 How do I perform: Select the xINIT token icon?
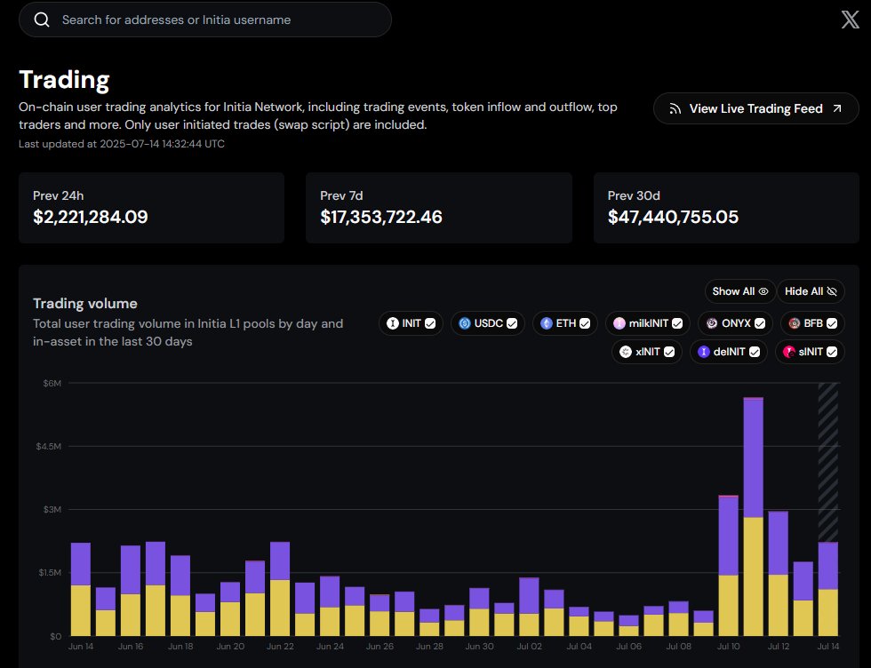(626, 352)
